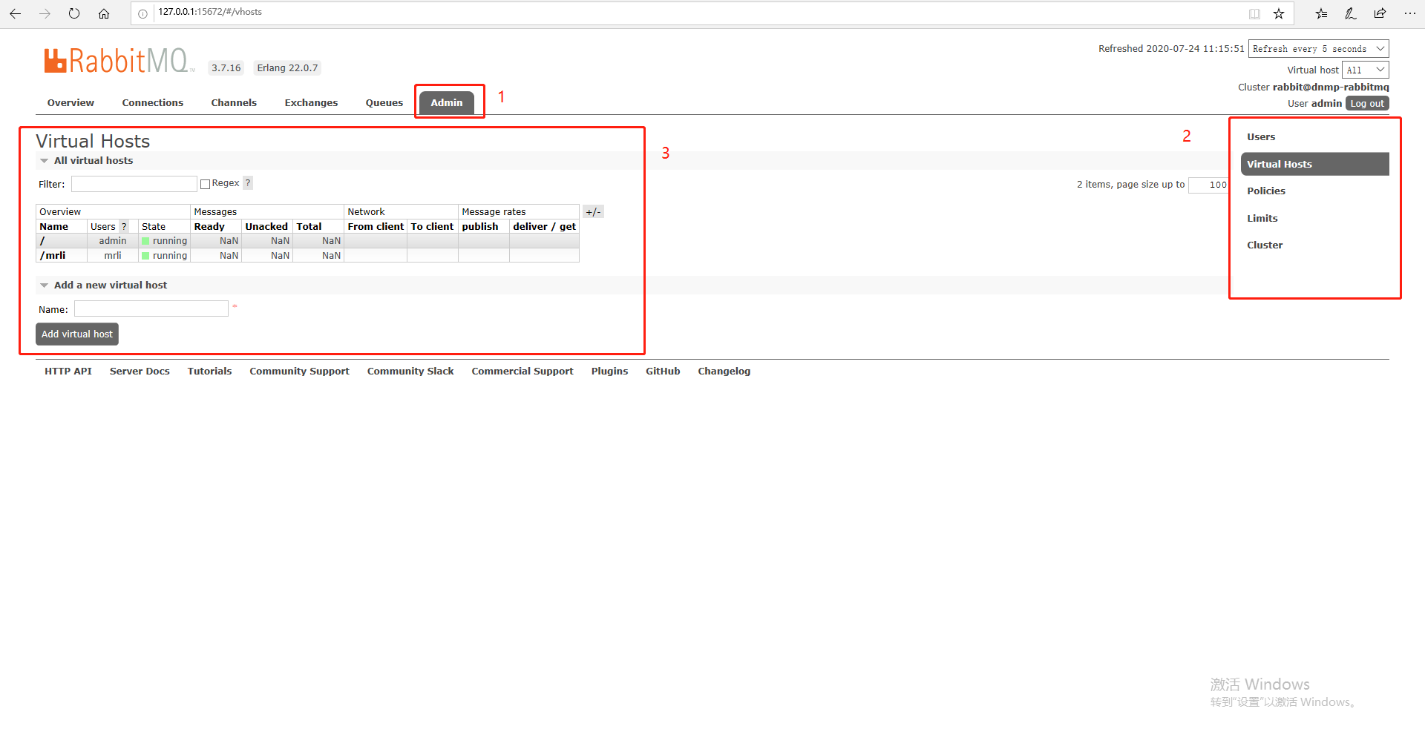The width and height of the screenshot is (1425, 746).
Task: Open browser settings and more menu
Action: pyautogui.click(x=1409, y=13)
